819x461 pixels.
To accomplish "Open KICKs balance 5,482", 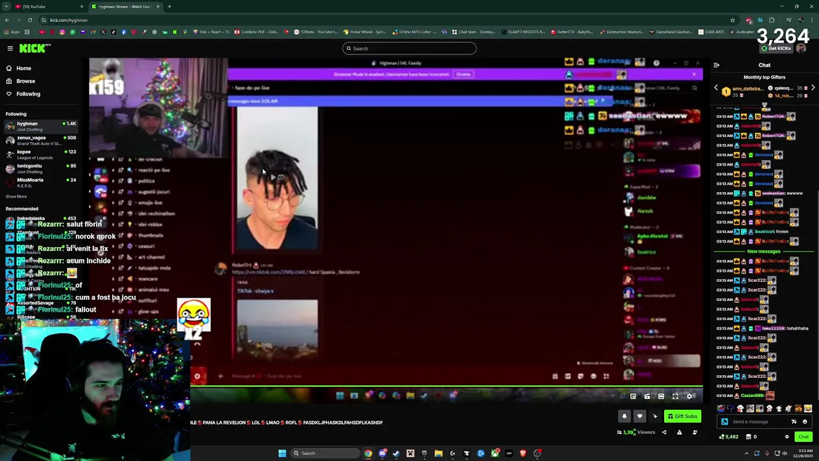I will click(x=729, y=437).
